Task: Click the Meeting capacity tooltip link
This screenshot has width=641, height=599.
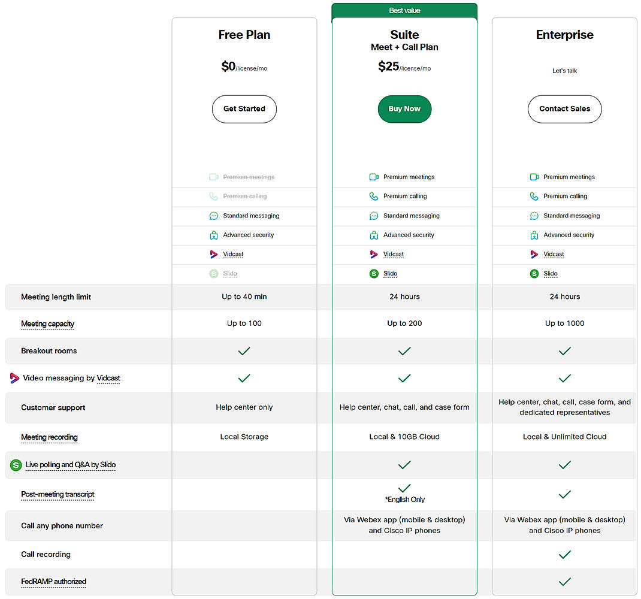Action: click(47, 323)
